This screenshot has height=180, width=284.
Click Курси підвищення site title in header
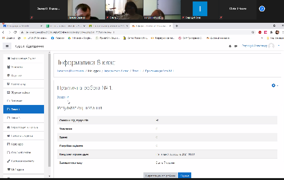pos(29,46)
